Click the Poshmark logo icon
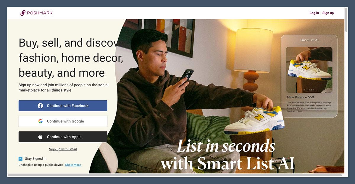 (x=23, y=13)
